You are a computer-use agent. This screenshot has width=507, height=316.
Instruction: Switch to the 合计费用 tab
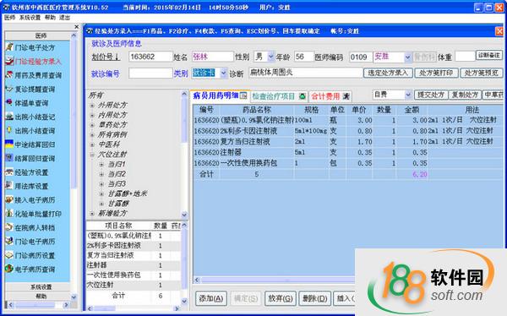[x=330, y=96]
